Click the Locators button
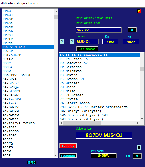Screen dimensions: 145x167 68,156
